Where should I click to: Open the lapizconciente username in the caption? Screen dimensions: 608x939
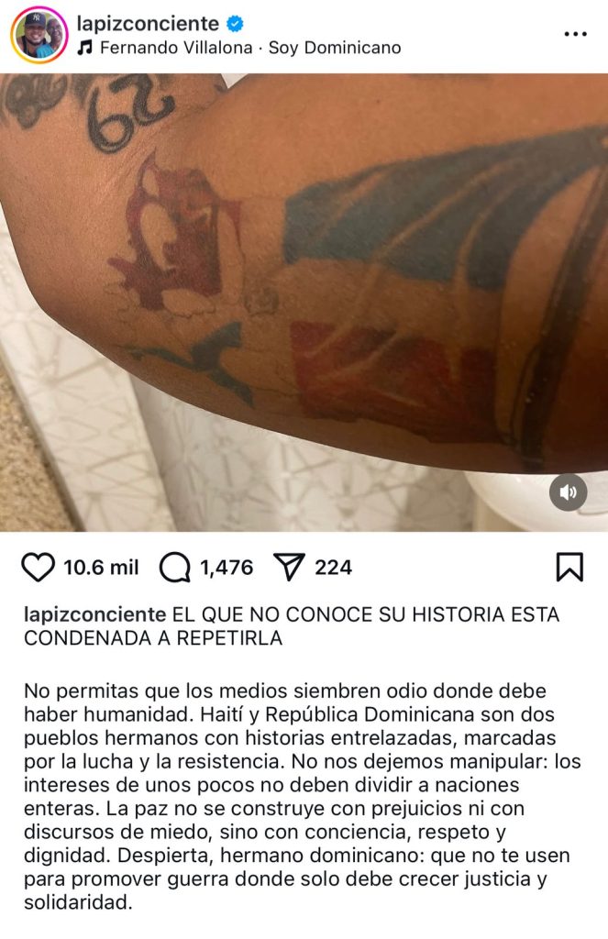tap(95, 614)
